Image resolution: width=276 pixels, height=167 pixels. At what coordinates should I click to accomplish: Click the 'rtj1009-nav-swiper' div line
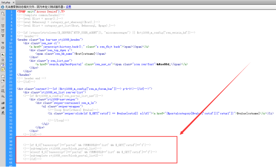pyautogui.click(x=54, y=99)
